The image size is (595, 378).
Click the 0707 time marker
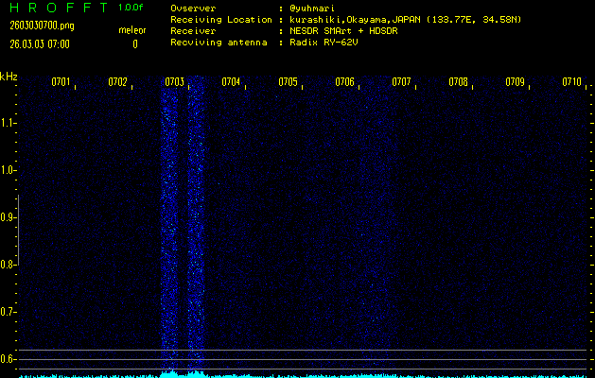point(401,82)
